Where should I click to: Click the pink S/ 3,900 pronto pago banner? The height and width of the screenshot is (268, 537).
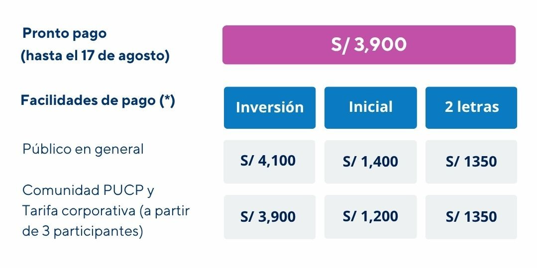tap(369, 45)
